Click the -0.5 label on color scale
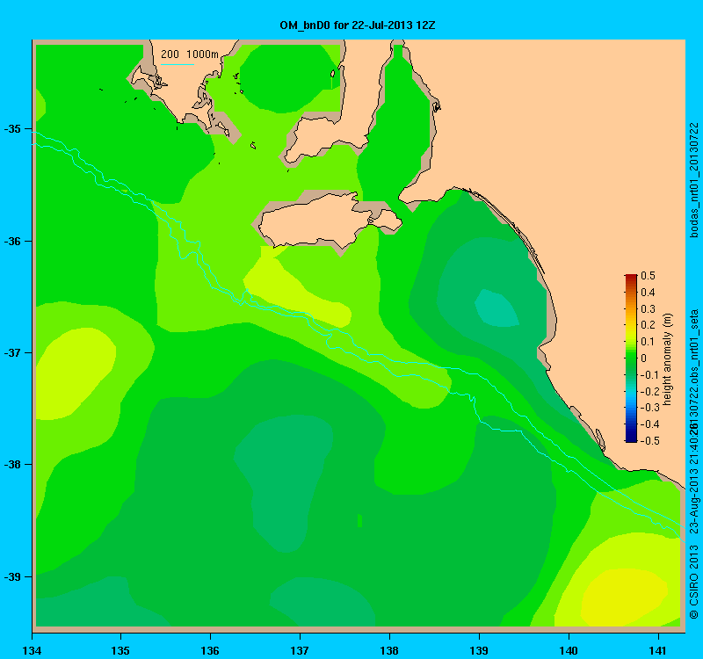Viewport: 703px width, 659px height. click(649, 441)
